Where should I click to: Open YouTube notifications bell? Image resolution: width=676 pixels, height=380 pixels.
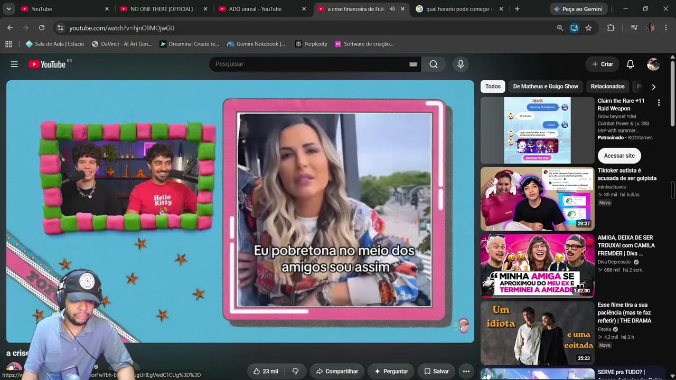[x=630, y=64]
